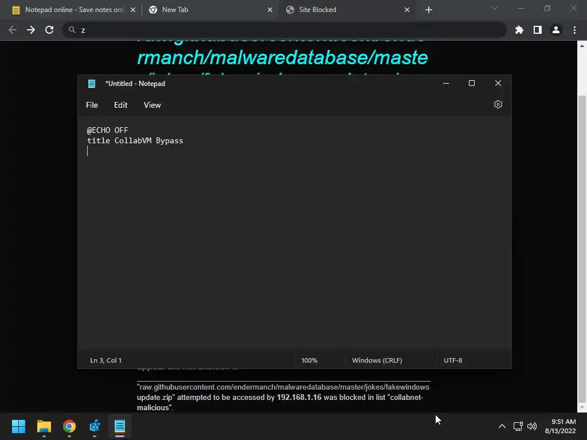Open the Edit menu in Notepad
This screenshot has height=440, width=587.
click(120, 105)
